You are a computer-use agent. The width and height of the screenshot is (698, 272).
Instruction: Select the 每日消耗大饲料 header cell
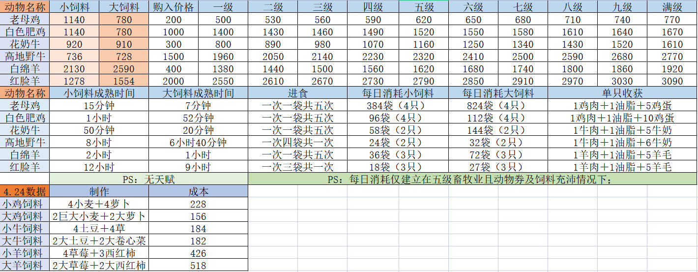pos(498,93)
